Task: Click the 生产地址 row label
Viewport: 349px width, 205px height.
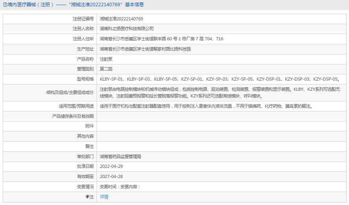Action: (x=86, y=49)
